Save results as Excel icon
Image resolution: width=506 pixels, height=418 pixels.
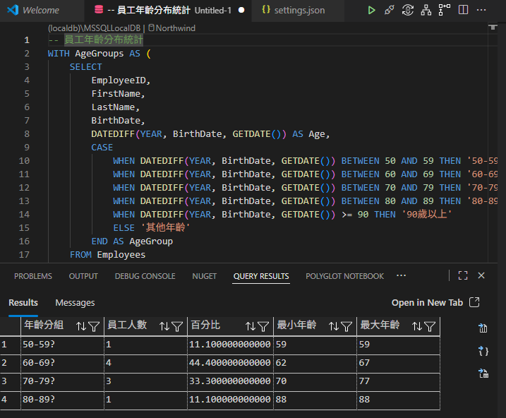pos(483,374)
